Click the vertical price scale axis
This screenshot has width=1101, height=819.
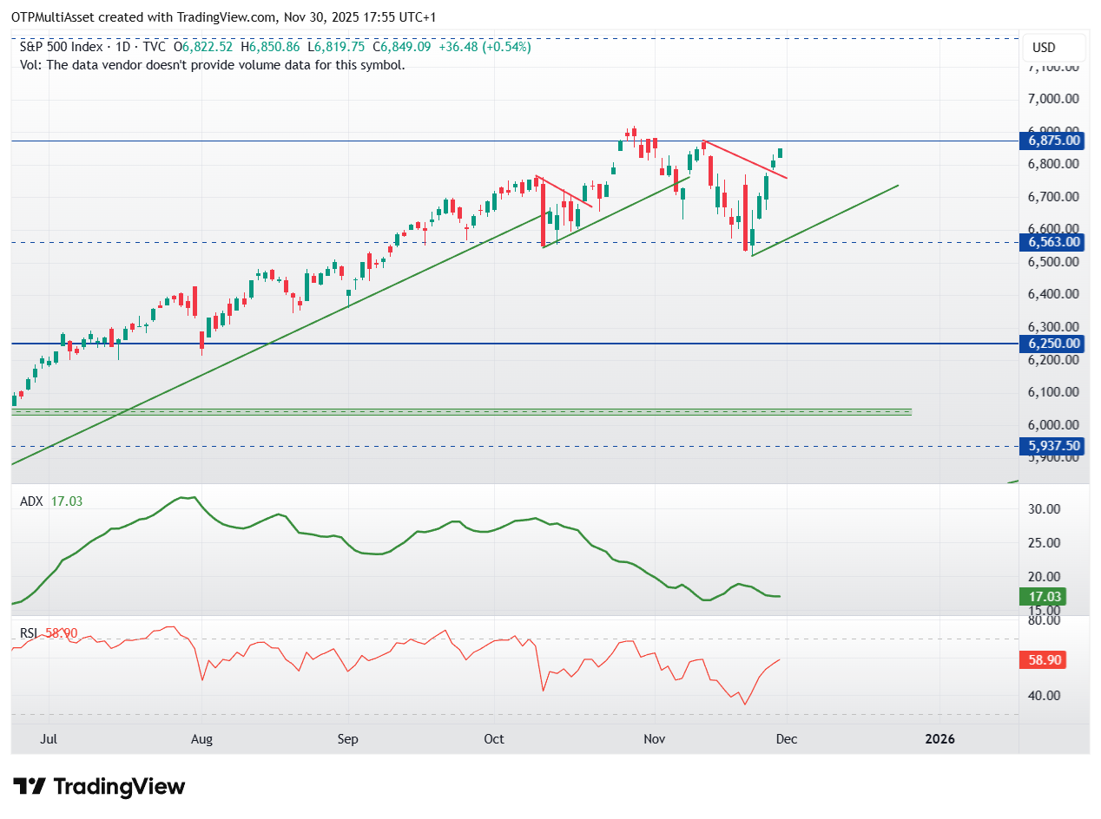1051,295
